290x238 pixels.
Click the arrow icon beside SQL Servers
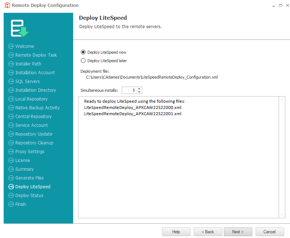(x=11, y=82)
